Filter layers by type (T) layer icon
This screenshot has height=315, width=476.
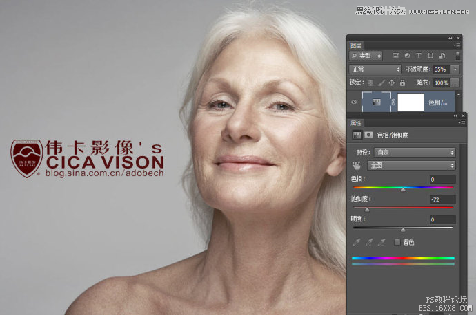pos(419,56)
